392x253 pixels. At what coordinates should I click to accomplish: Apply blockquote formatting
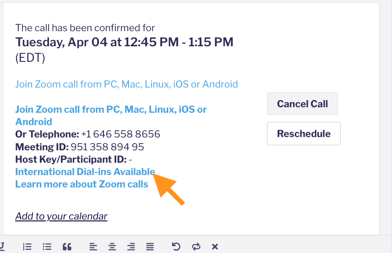67,247
